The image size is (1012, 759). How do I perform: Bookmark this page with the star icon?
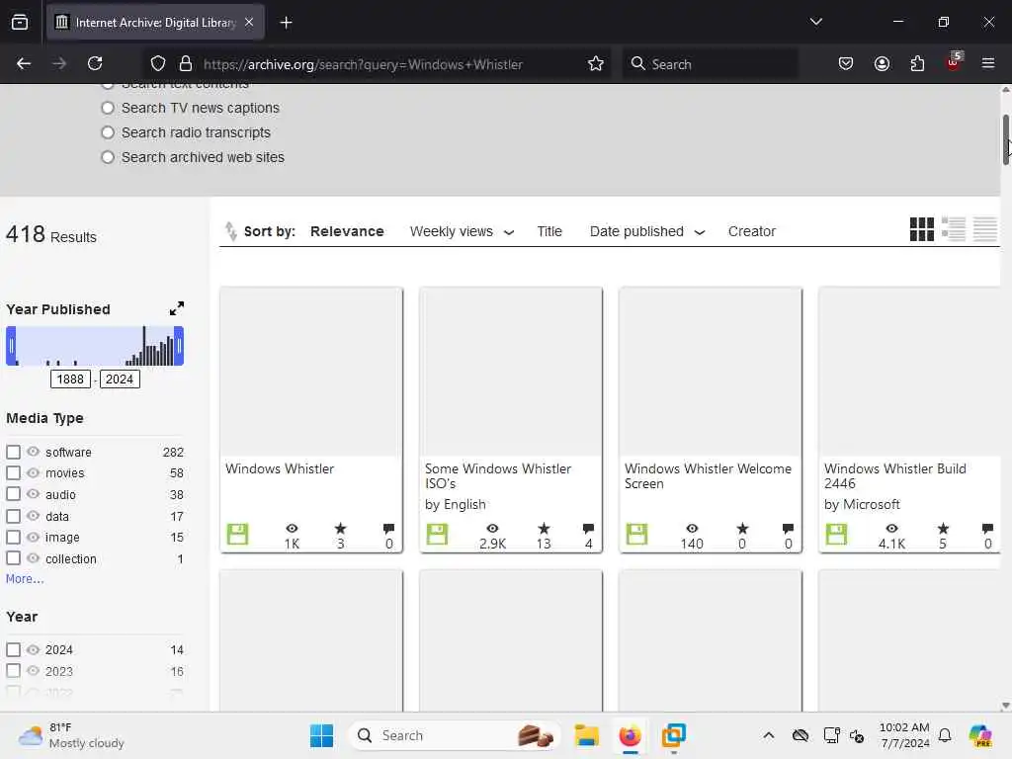596,63
